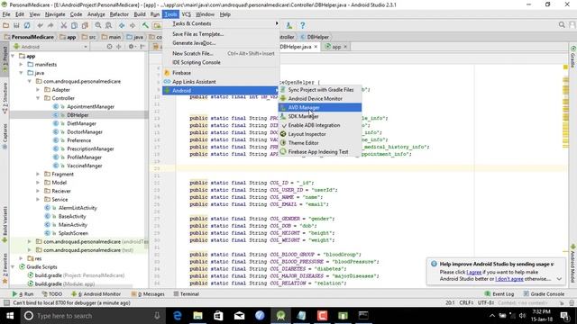Click the Redo toolbar arrow
577x324 pixels.
[x=50, y=25]
